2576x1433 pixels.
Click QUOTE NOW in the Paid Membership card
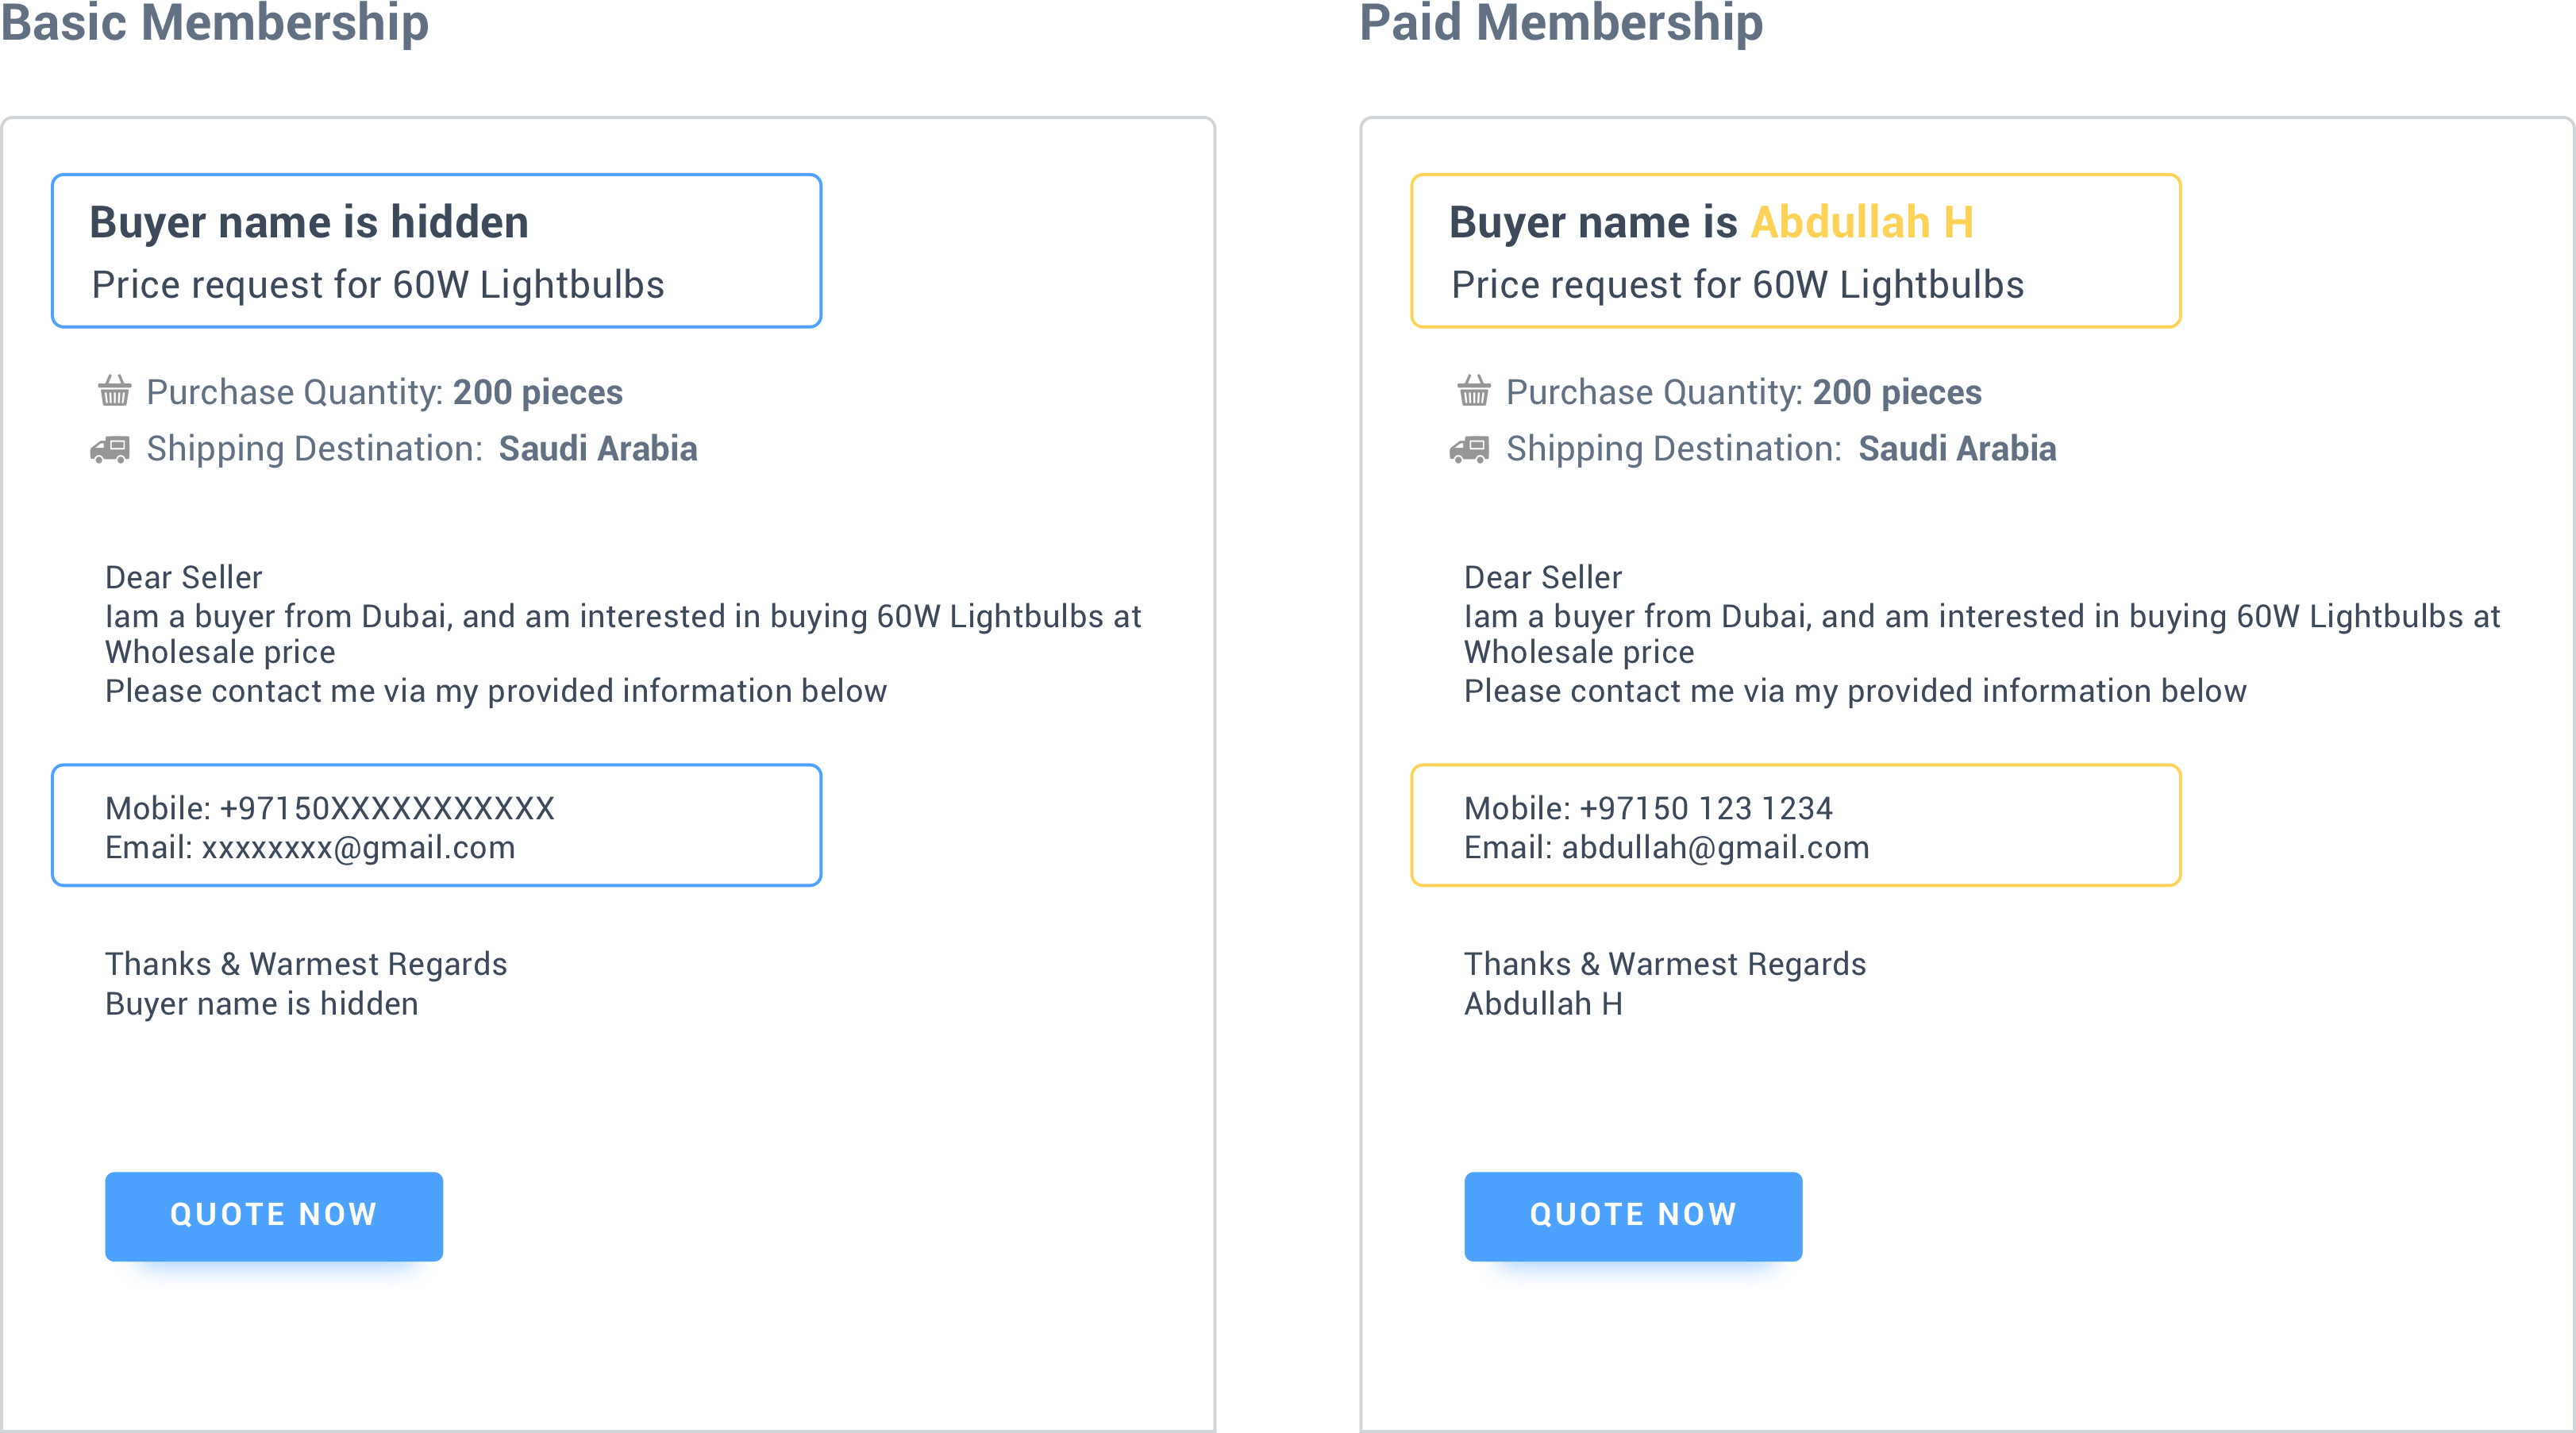1633,1216
